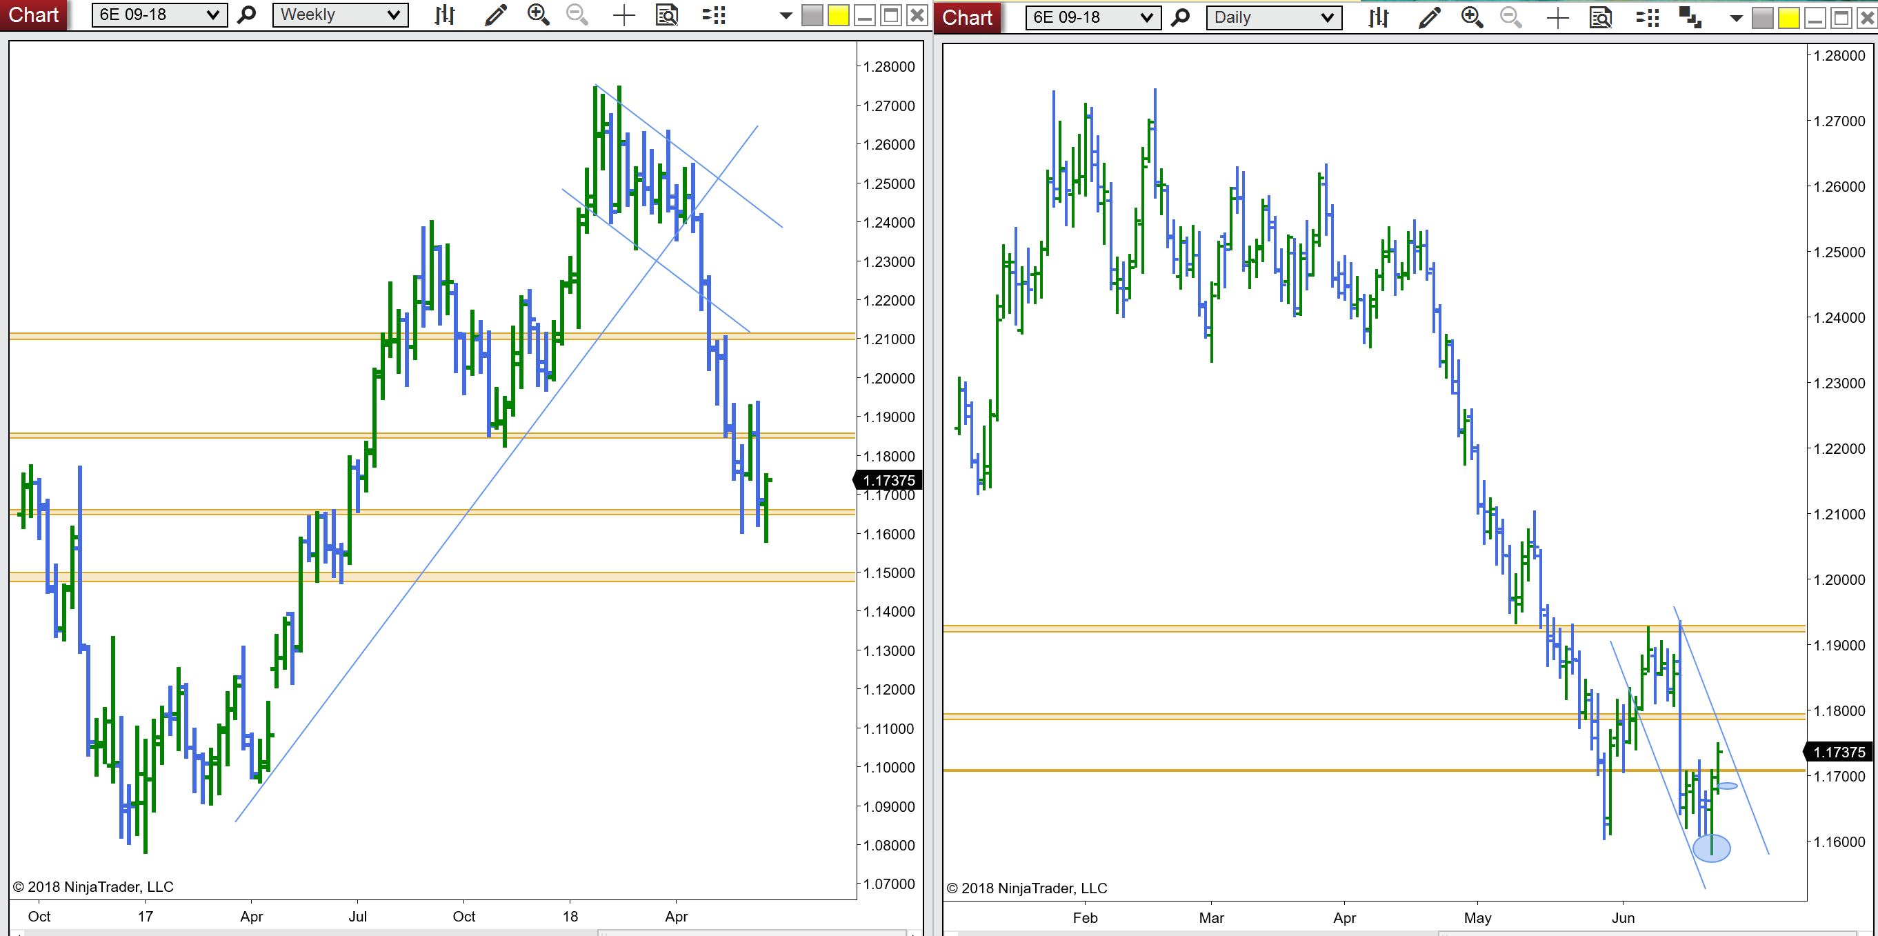Click the Feb label on Daily time axis
1878x936 pixels.
tap(1085, 918)
